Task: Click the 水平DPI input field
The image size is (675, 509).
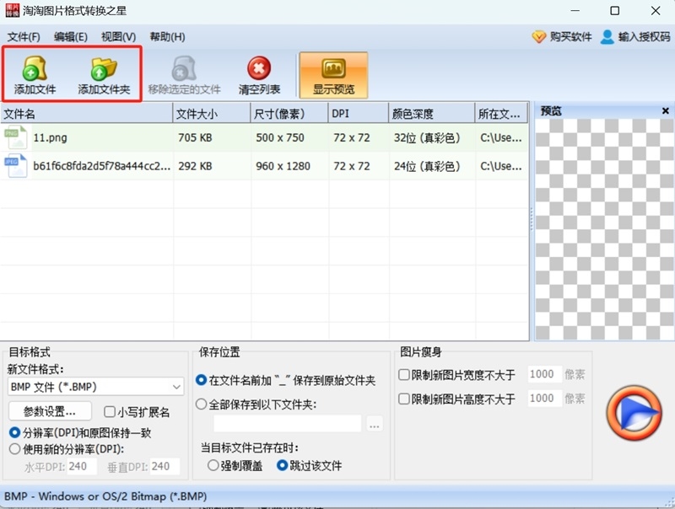Action: pos(82,466)
